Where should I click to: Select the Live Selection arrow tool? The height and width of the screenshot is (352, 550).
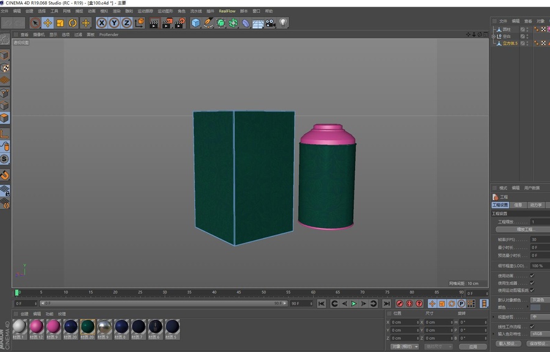pos(35,23)
